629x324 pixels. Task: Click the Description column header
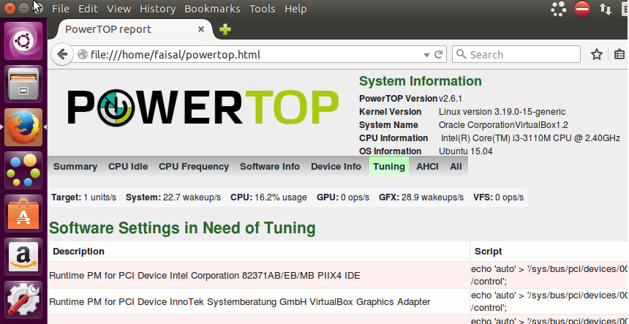coord(79,252)
